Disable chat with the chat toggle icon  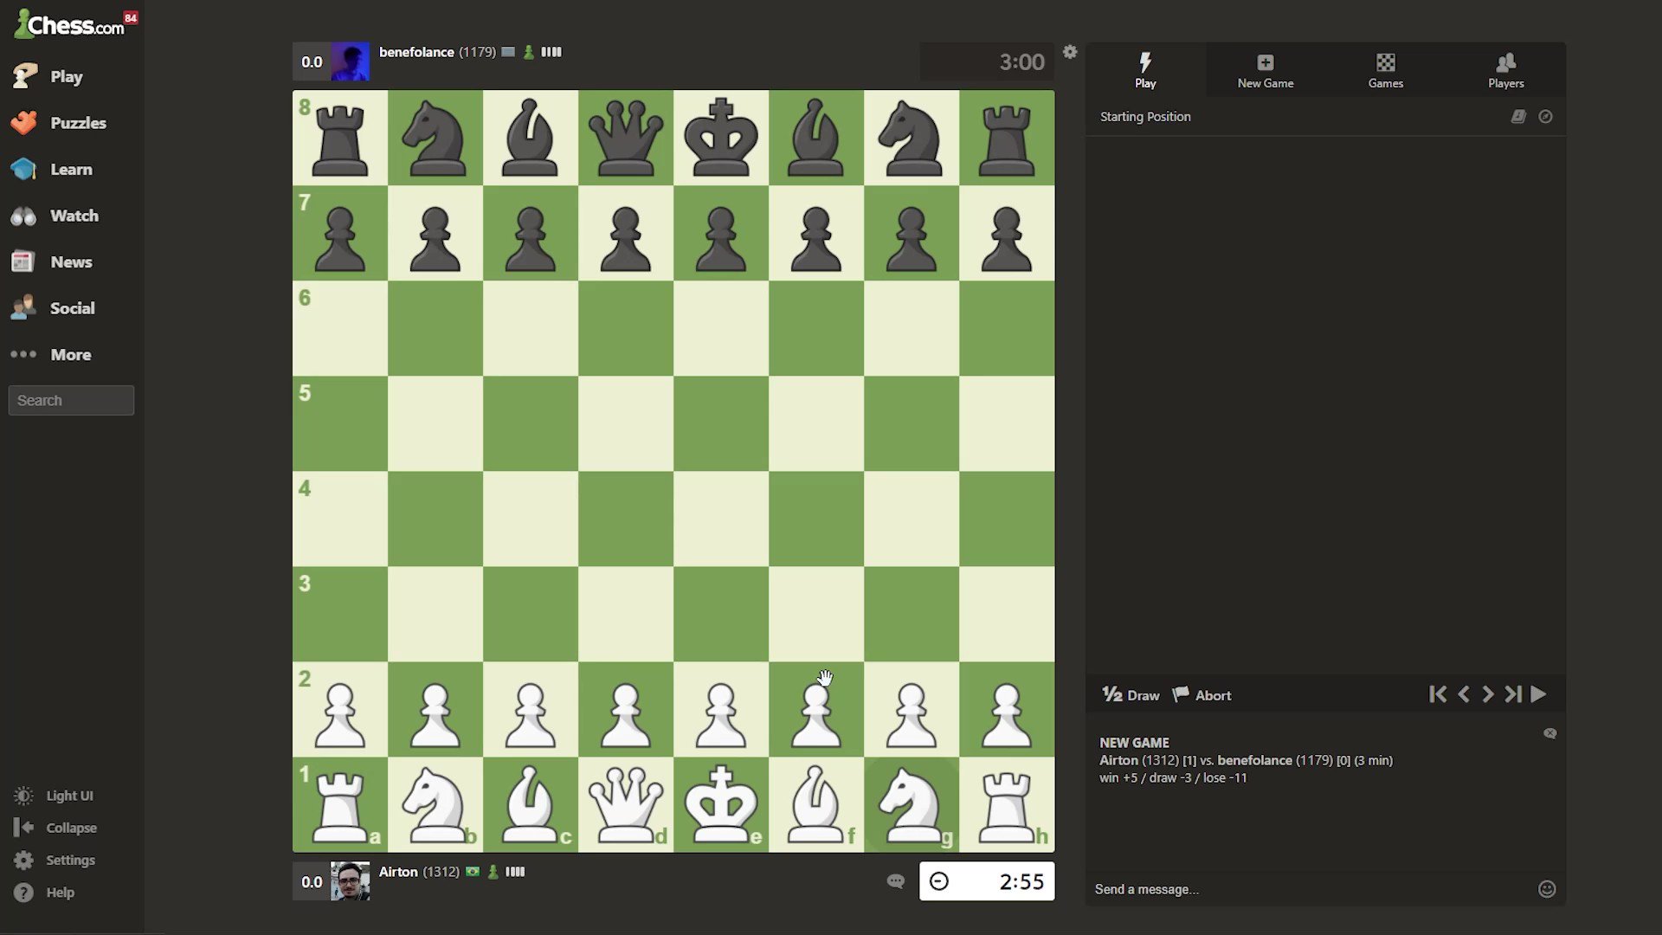1549,733
